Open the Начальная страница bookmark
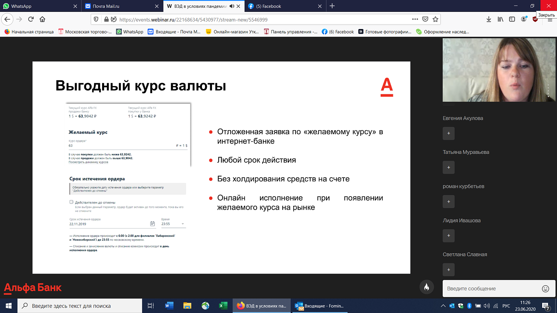Viewport: 557px width, 313px height. click(29, 32)
